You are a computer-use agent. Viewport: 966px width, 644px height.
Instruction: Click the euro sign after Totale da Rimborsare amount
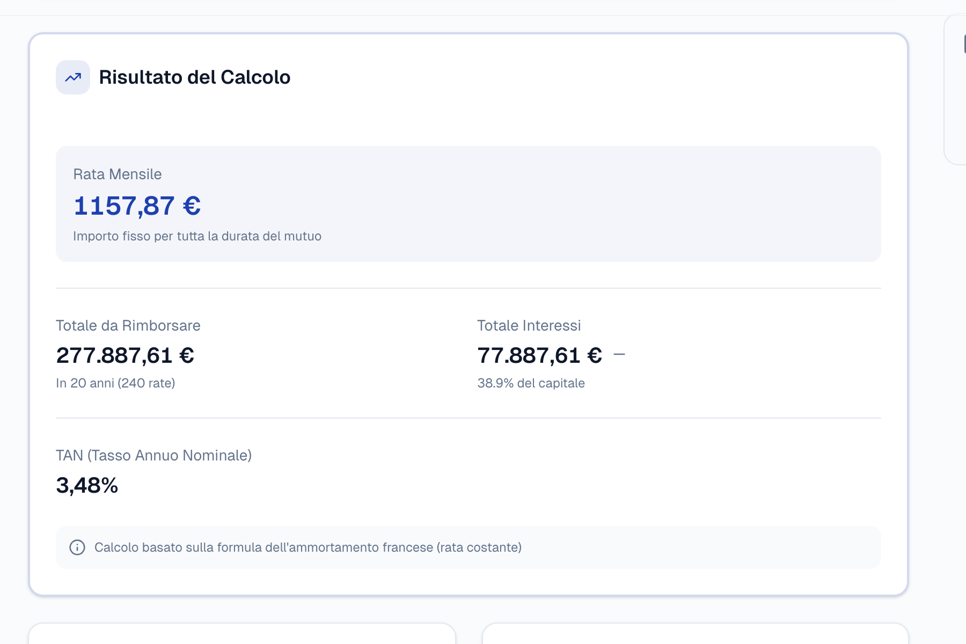(x=187, y=355)
